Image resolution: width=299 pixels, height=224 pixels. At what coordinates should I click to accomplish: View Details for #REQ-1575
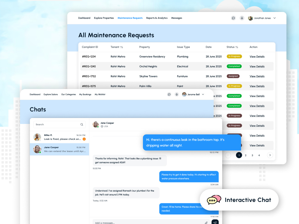pos(257,86)
